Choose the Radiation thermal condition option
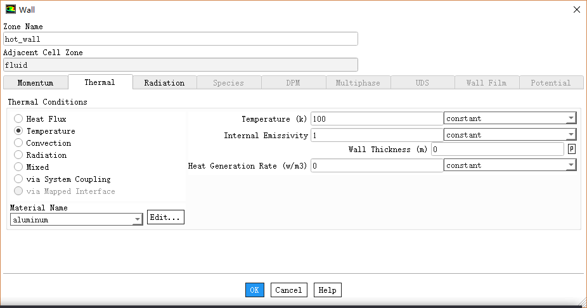The height and width of the screenshot is (308, 587). pos(18,155)
